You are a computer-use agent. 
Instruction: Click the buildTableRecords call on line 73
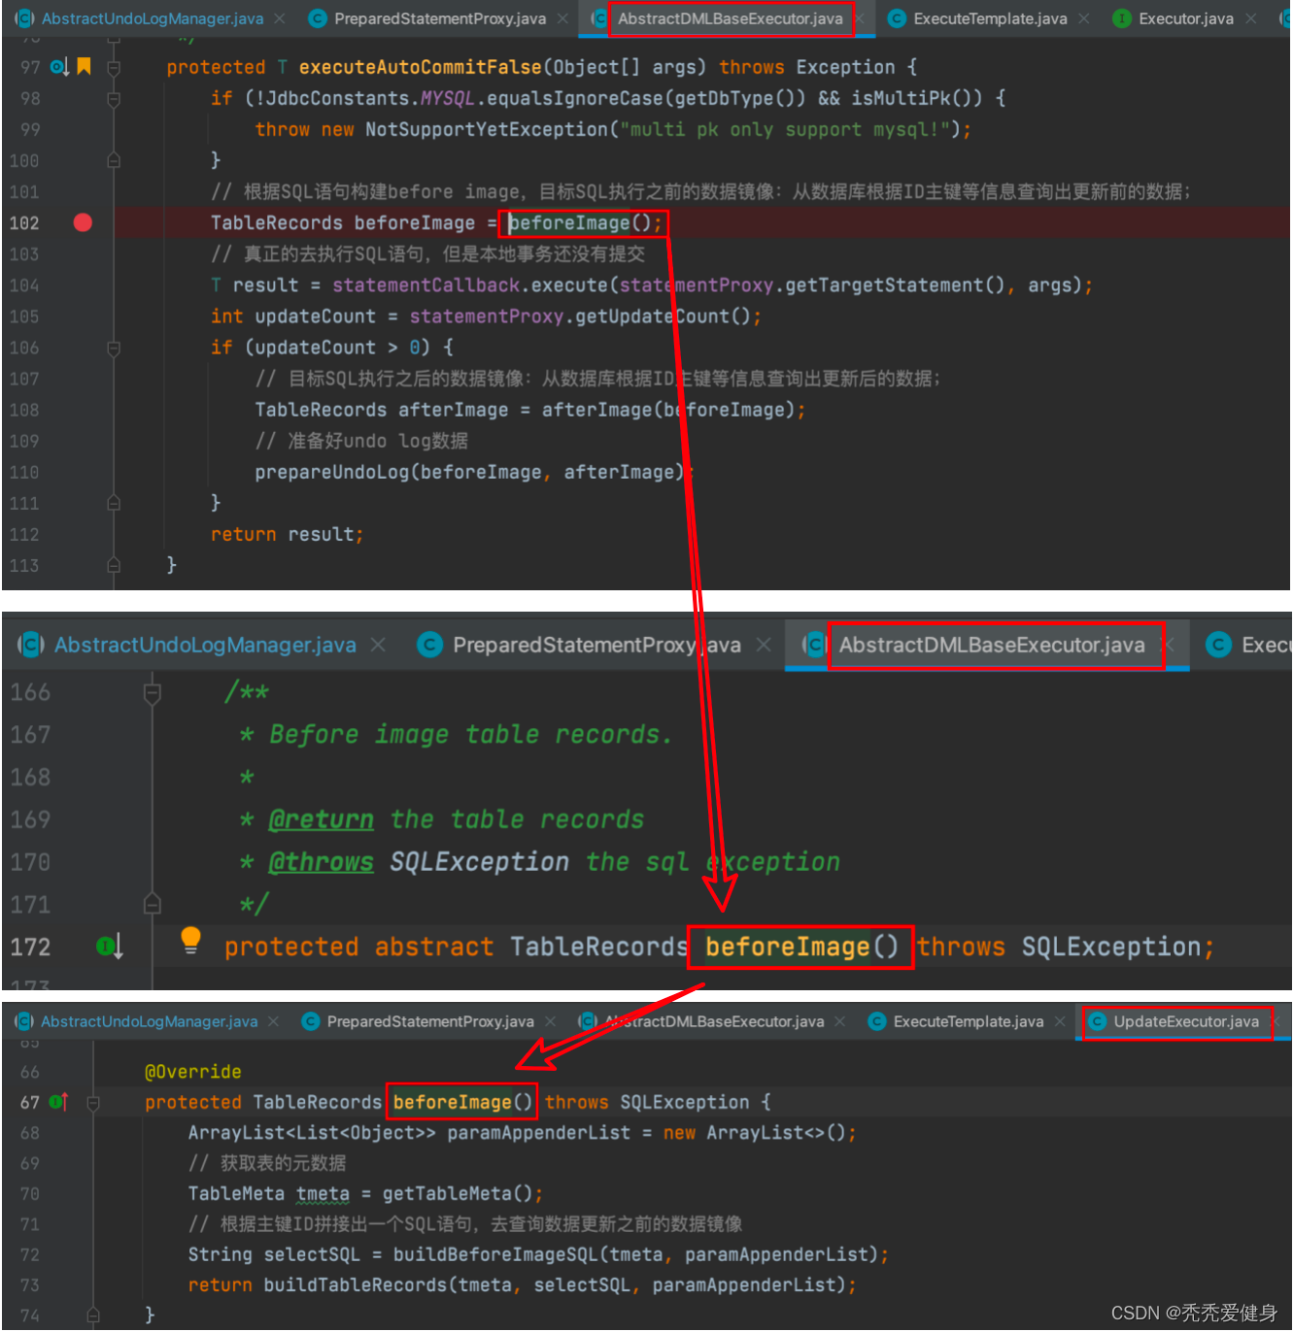coord(356,1285)
